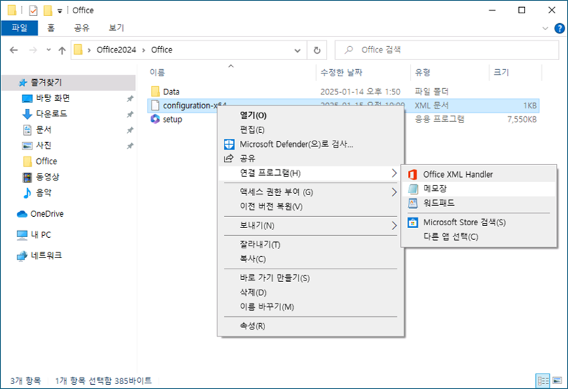Go up one folder level
The image size is (568, 389).
[62, 50]
